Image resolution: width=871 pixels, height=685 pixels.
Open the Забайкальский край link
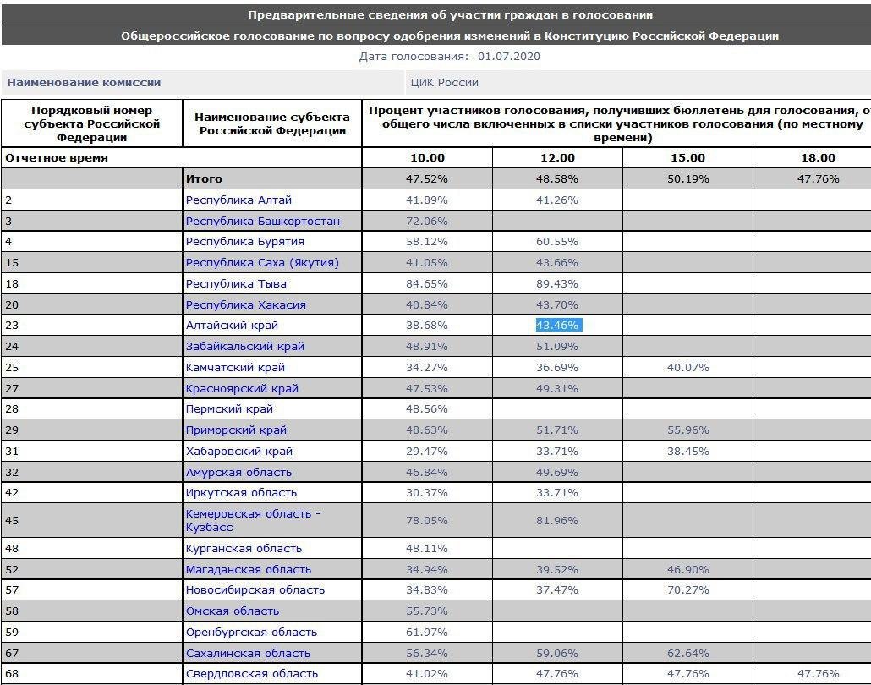click(x=245, y=346)
